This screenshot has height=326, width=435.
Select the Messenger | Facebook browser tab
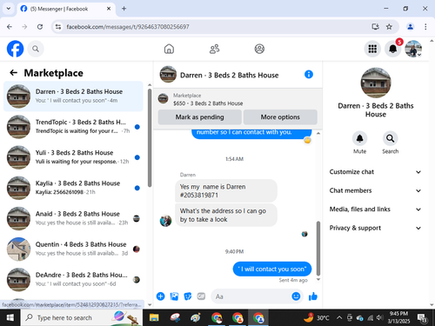pyautogui.click(x=66, y=9)
